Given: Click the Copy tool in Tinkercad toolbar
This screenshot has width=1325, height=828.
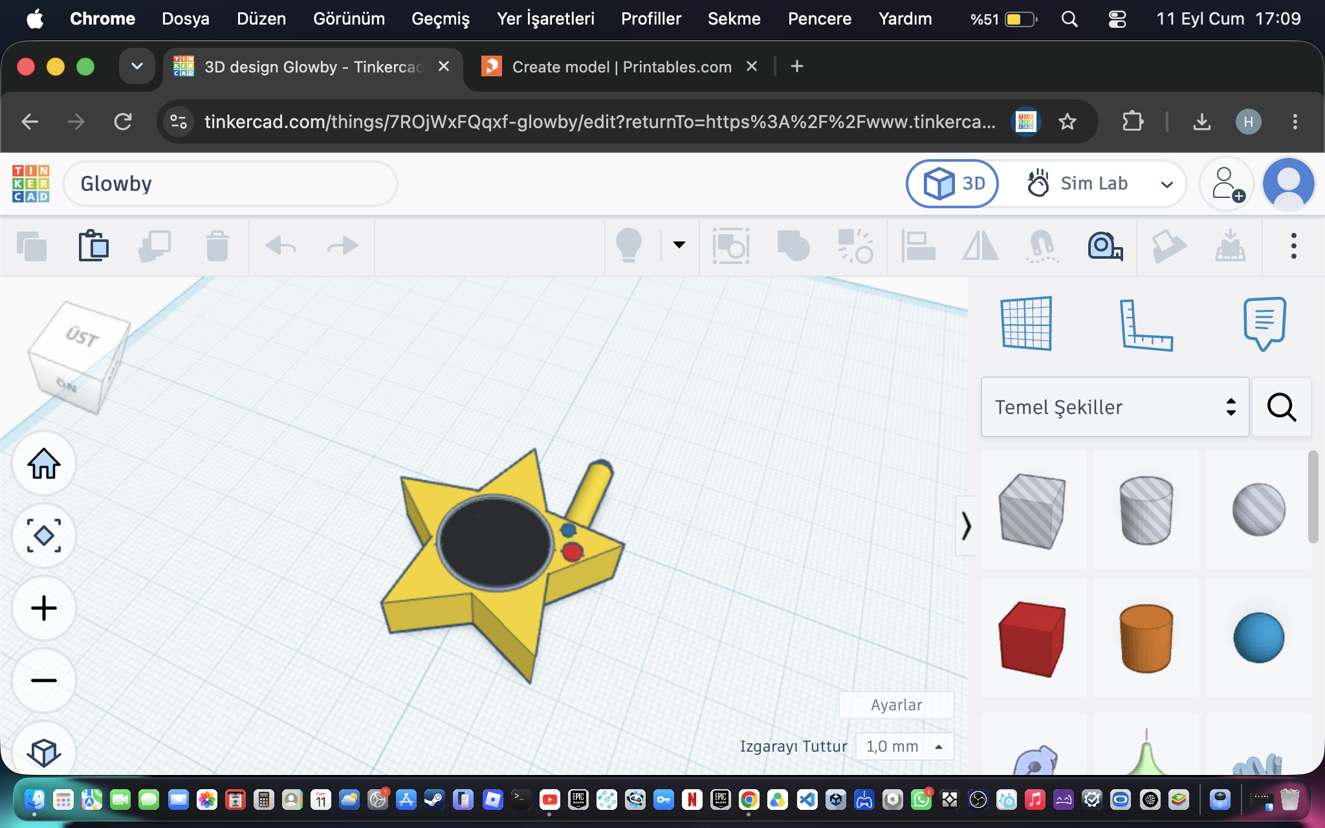Looking at the screenshot, I should 32,246.
